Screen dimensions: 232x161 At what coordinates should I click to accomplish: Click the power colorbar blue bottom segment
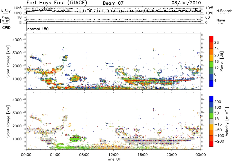pyautogui.click(x=211, y=83)
